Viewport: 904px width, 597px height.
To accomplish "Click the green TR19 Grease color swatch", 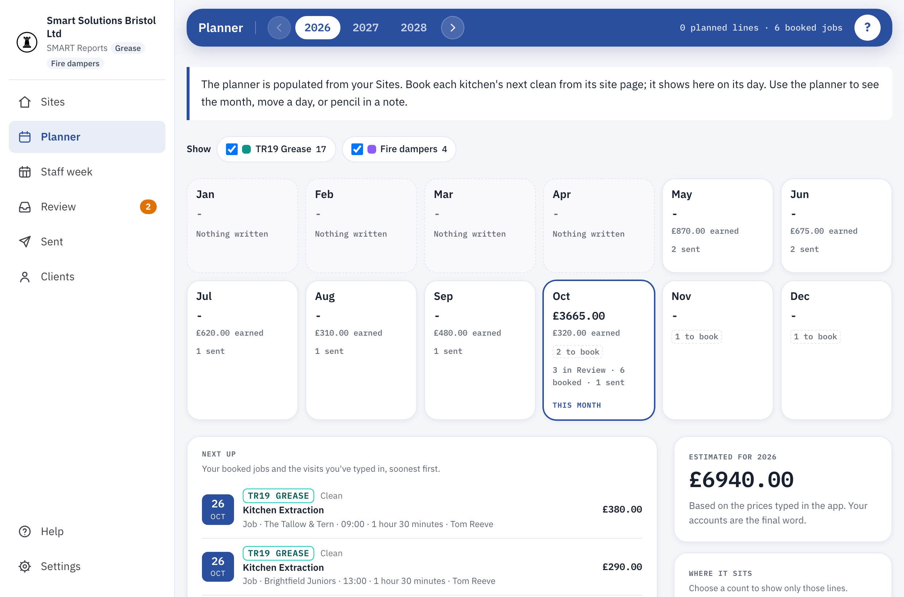I will [246, 149].
